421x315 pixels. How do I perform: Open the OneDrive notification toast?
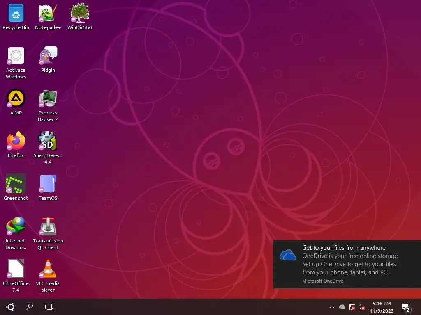pyautogui.click(x=347, y=265)
